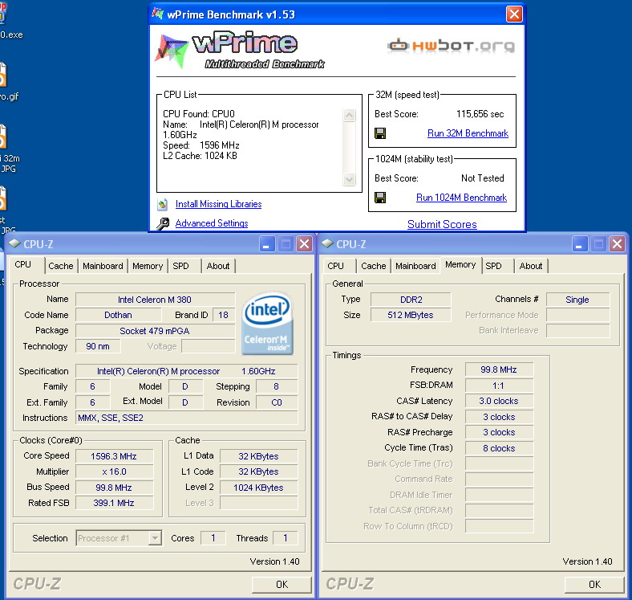This screenshot has width=632, height=600.
Task: Switch to Mainboard tab in left CPU-Z
Action: pos(103,266)
